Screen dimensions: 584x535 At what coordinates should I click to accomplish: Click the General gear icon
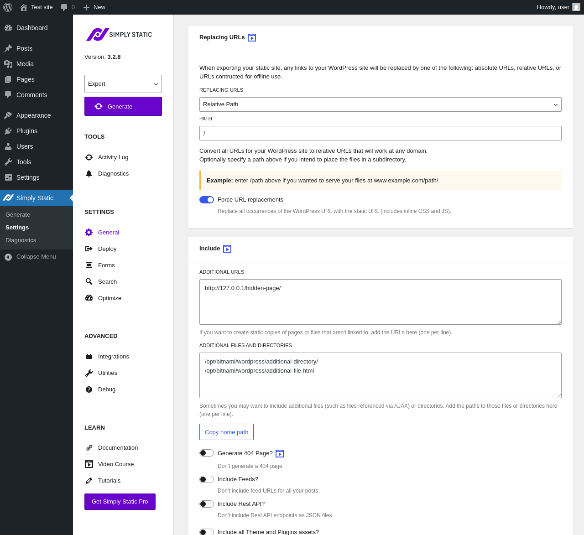point(89,233)
